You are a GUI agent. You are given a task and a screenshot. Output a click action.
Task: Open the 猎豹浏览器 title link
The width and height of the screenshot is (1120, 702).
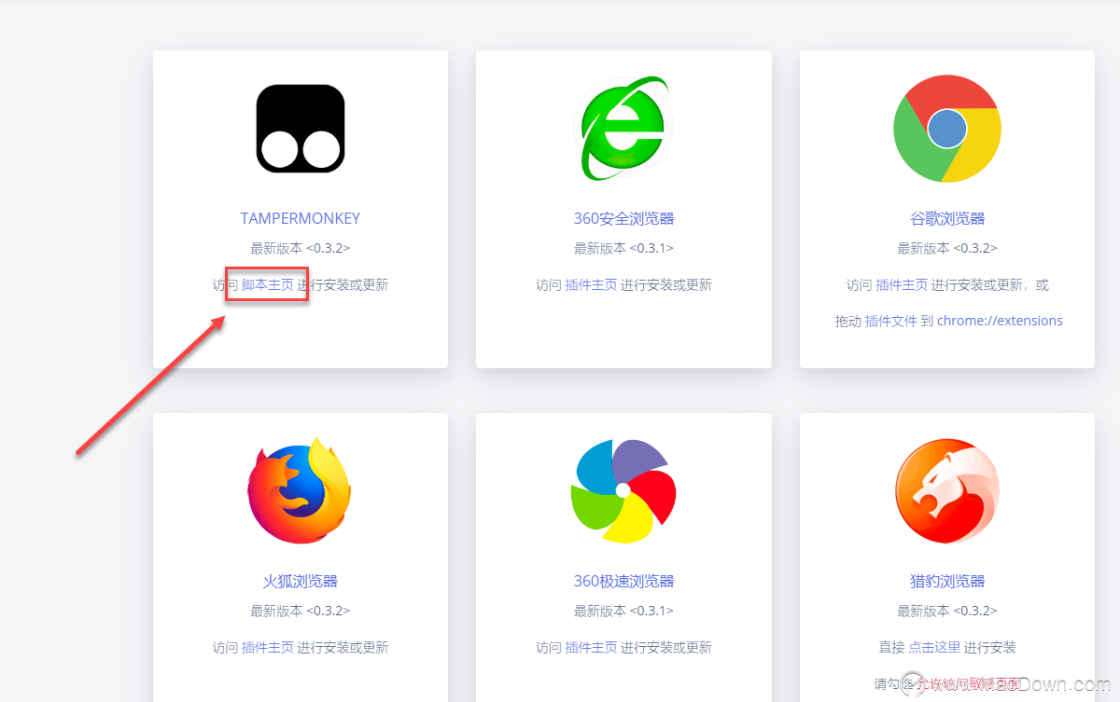[x=947, y=581]
